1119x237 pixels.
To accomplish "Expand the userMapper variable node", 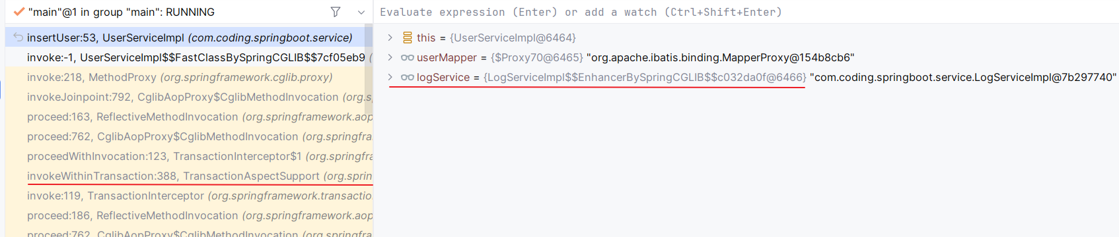I will [x=390, y=57].
